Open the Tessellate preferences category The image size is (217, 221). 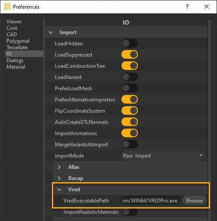17,47
